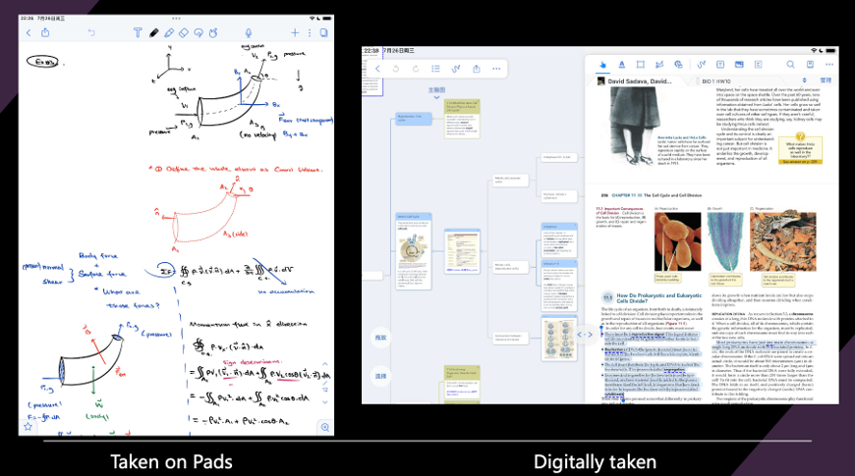855x476 pixels.
Task: Select the black Pen tool
Action: point(153,32)
